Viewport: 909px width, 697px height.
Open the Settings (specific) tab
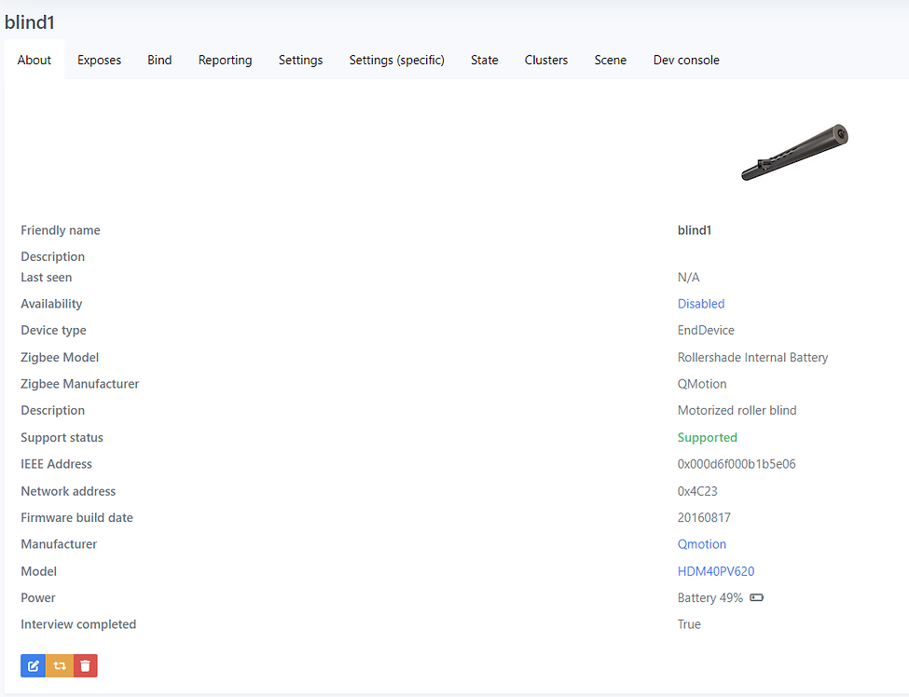pyautogui.click(x=396, y=60)
